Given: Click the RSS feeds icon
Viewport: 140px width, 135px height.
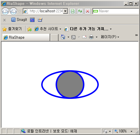Looking at the screenshot, I should [x=73, y=37].
